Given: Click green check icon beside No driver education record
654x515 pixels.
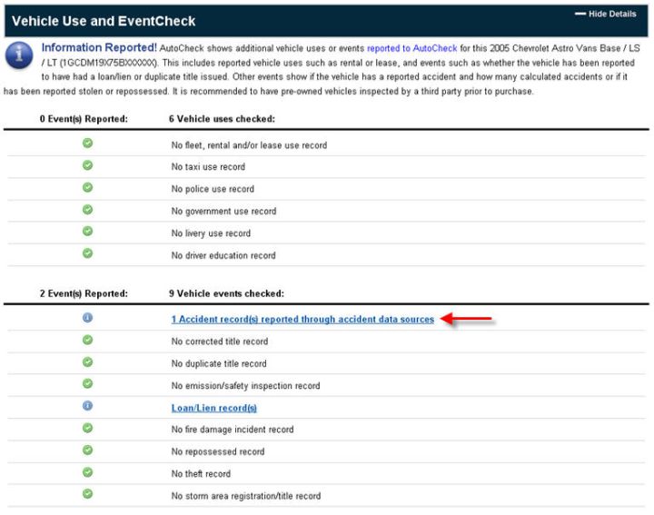Looking at the screenshot, I should click(87, 253).
